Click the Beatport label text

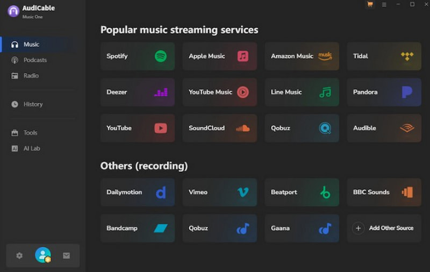coord(284,192)
